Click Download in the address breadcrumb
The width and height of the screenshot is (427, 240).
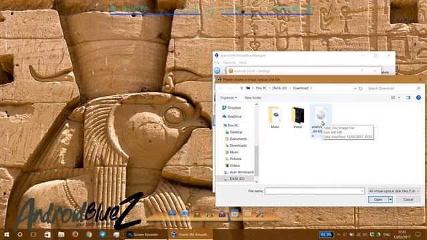click(x=300, y=88)
